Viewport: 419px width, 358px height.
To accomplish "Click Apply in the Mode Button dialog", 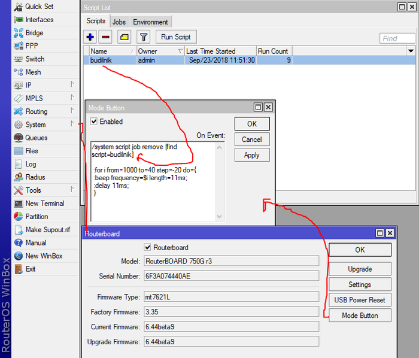I will [x=252, y=155].
